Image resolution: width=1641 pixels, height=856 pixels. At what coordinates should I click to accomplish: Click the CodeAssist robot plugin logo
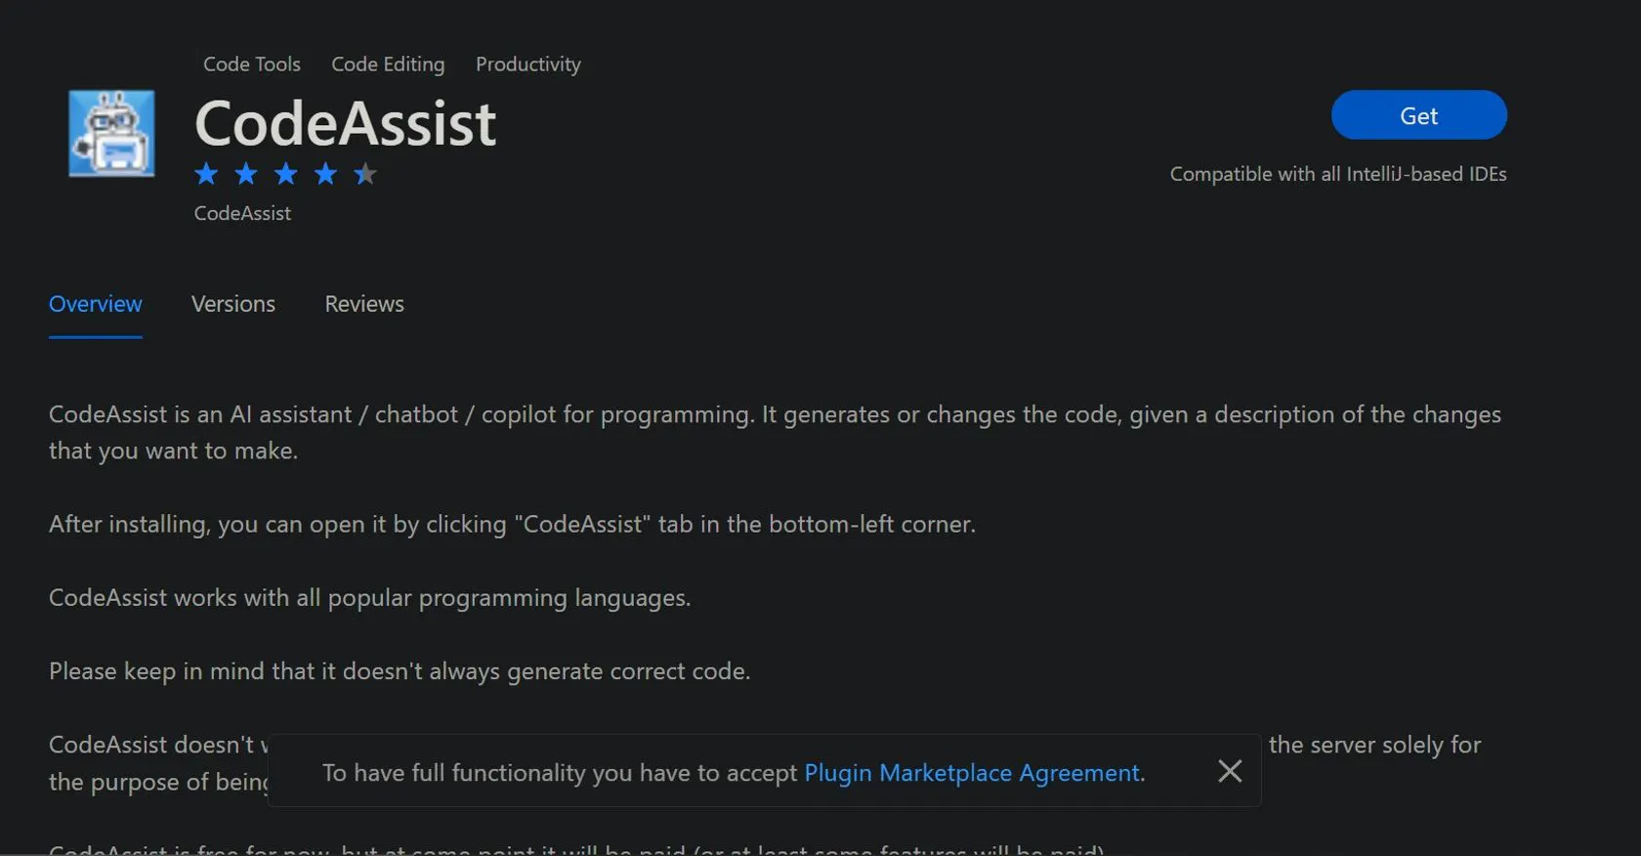click(111, 133)
